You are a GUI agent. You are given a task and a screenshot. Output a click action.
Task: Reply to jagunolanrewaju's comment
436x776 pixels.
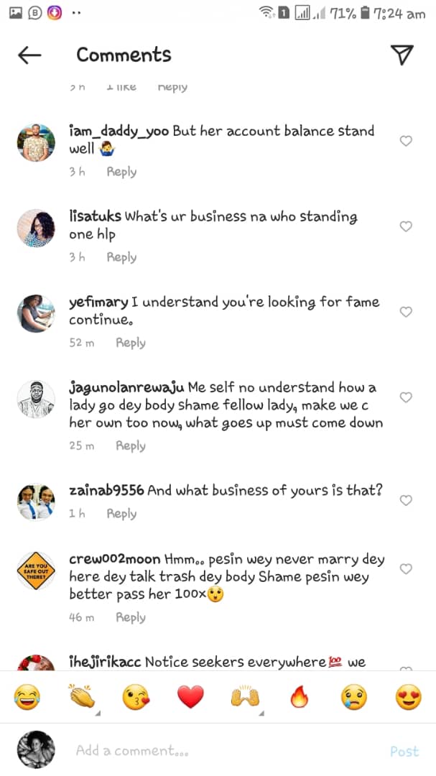point(131,445)
